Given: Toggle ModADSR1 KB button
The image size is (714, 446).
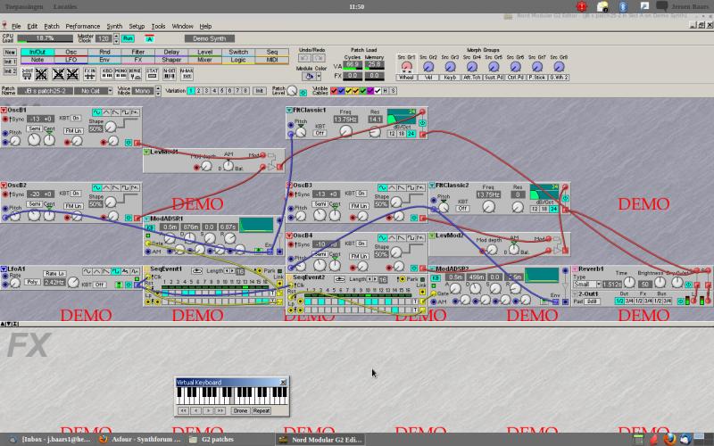Looking at the screenshot, I should click(x=149, y=227).
